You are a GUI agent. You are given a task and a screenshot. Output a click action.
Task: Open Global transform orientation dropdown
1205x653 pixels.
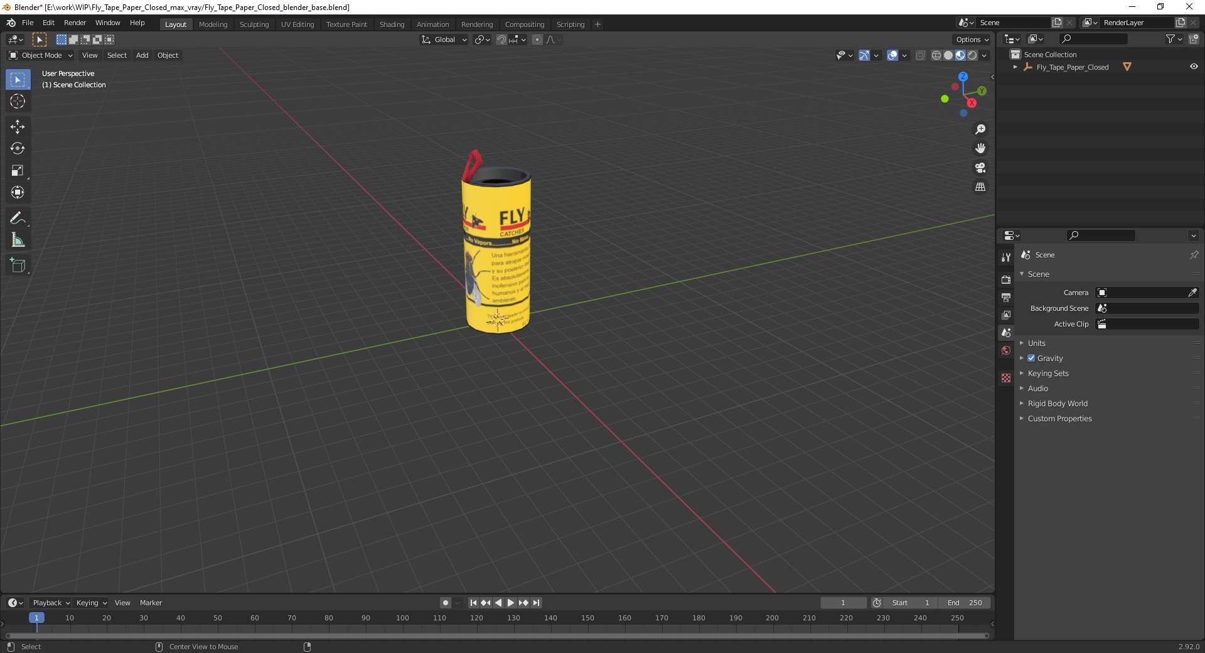444,40
